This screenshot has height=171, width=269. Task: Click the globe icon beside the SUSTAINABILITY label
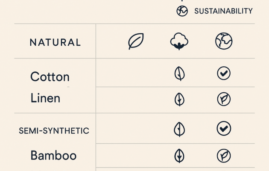(182, 11)
